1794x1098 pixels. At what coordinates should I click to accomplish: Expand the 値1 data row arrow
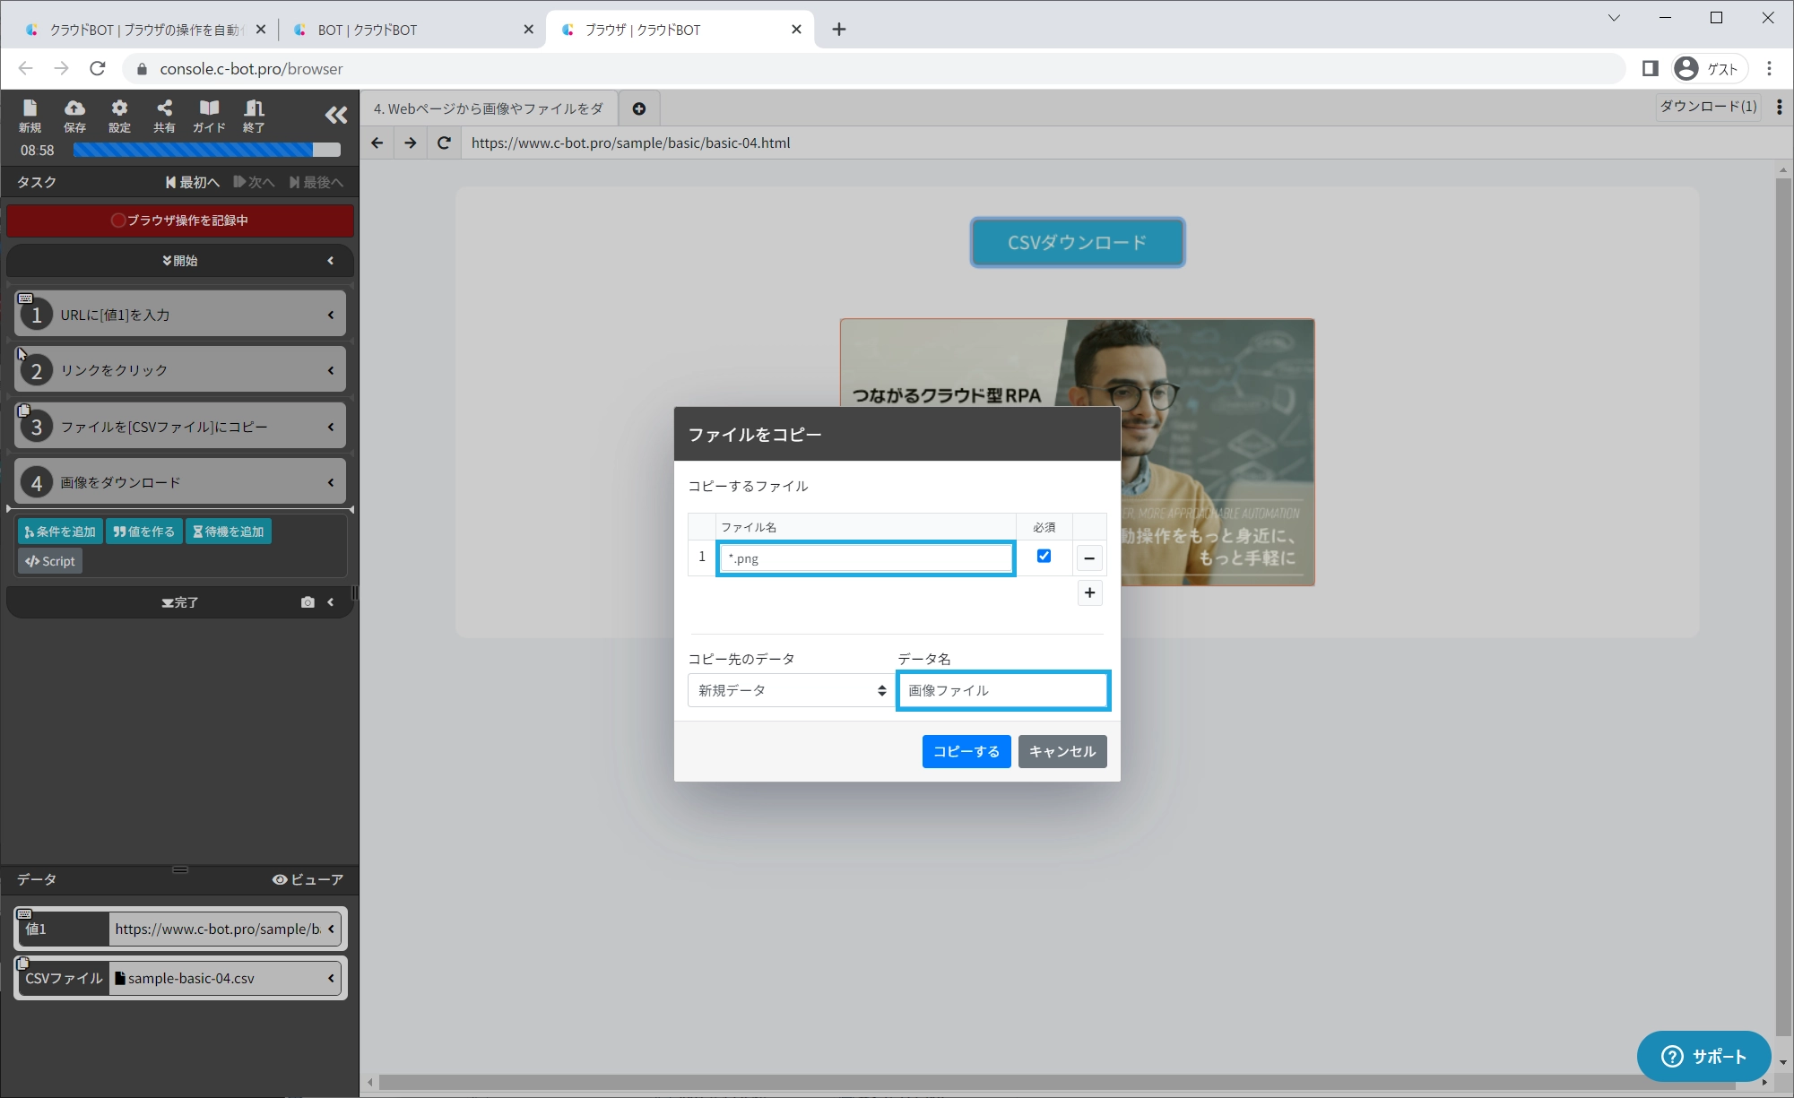(331, 929)
